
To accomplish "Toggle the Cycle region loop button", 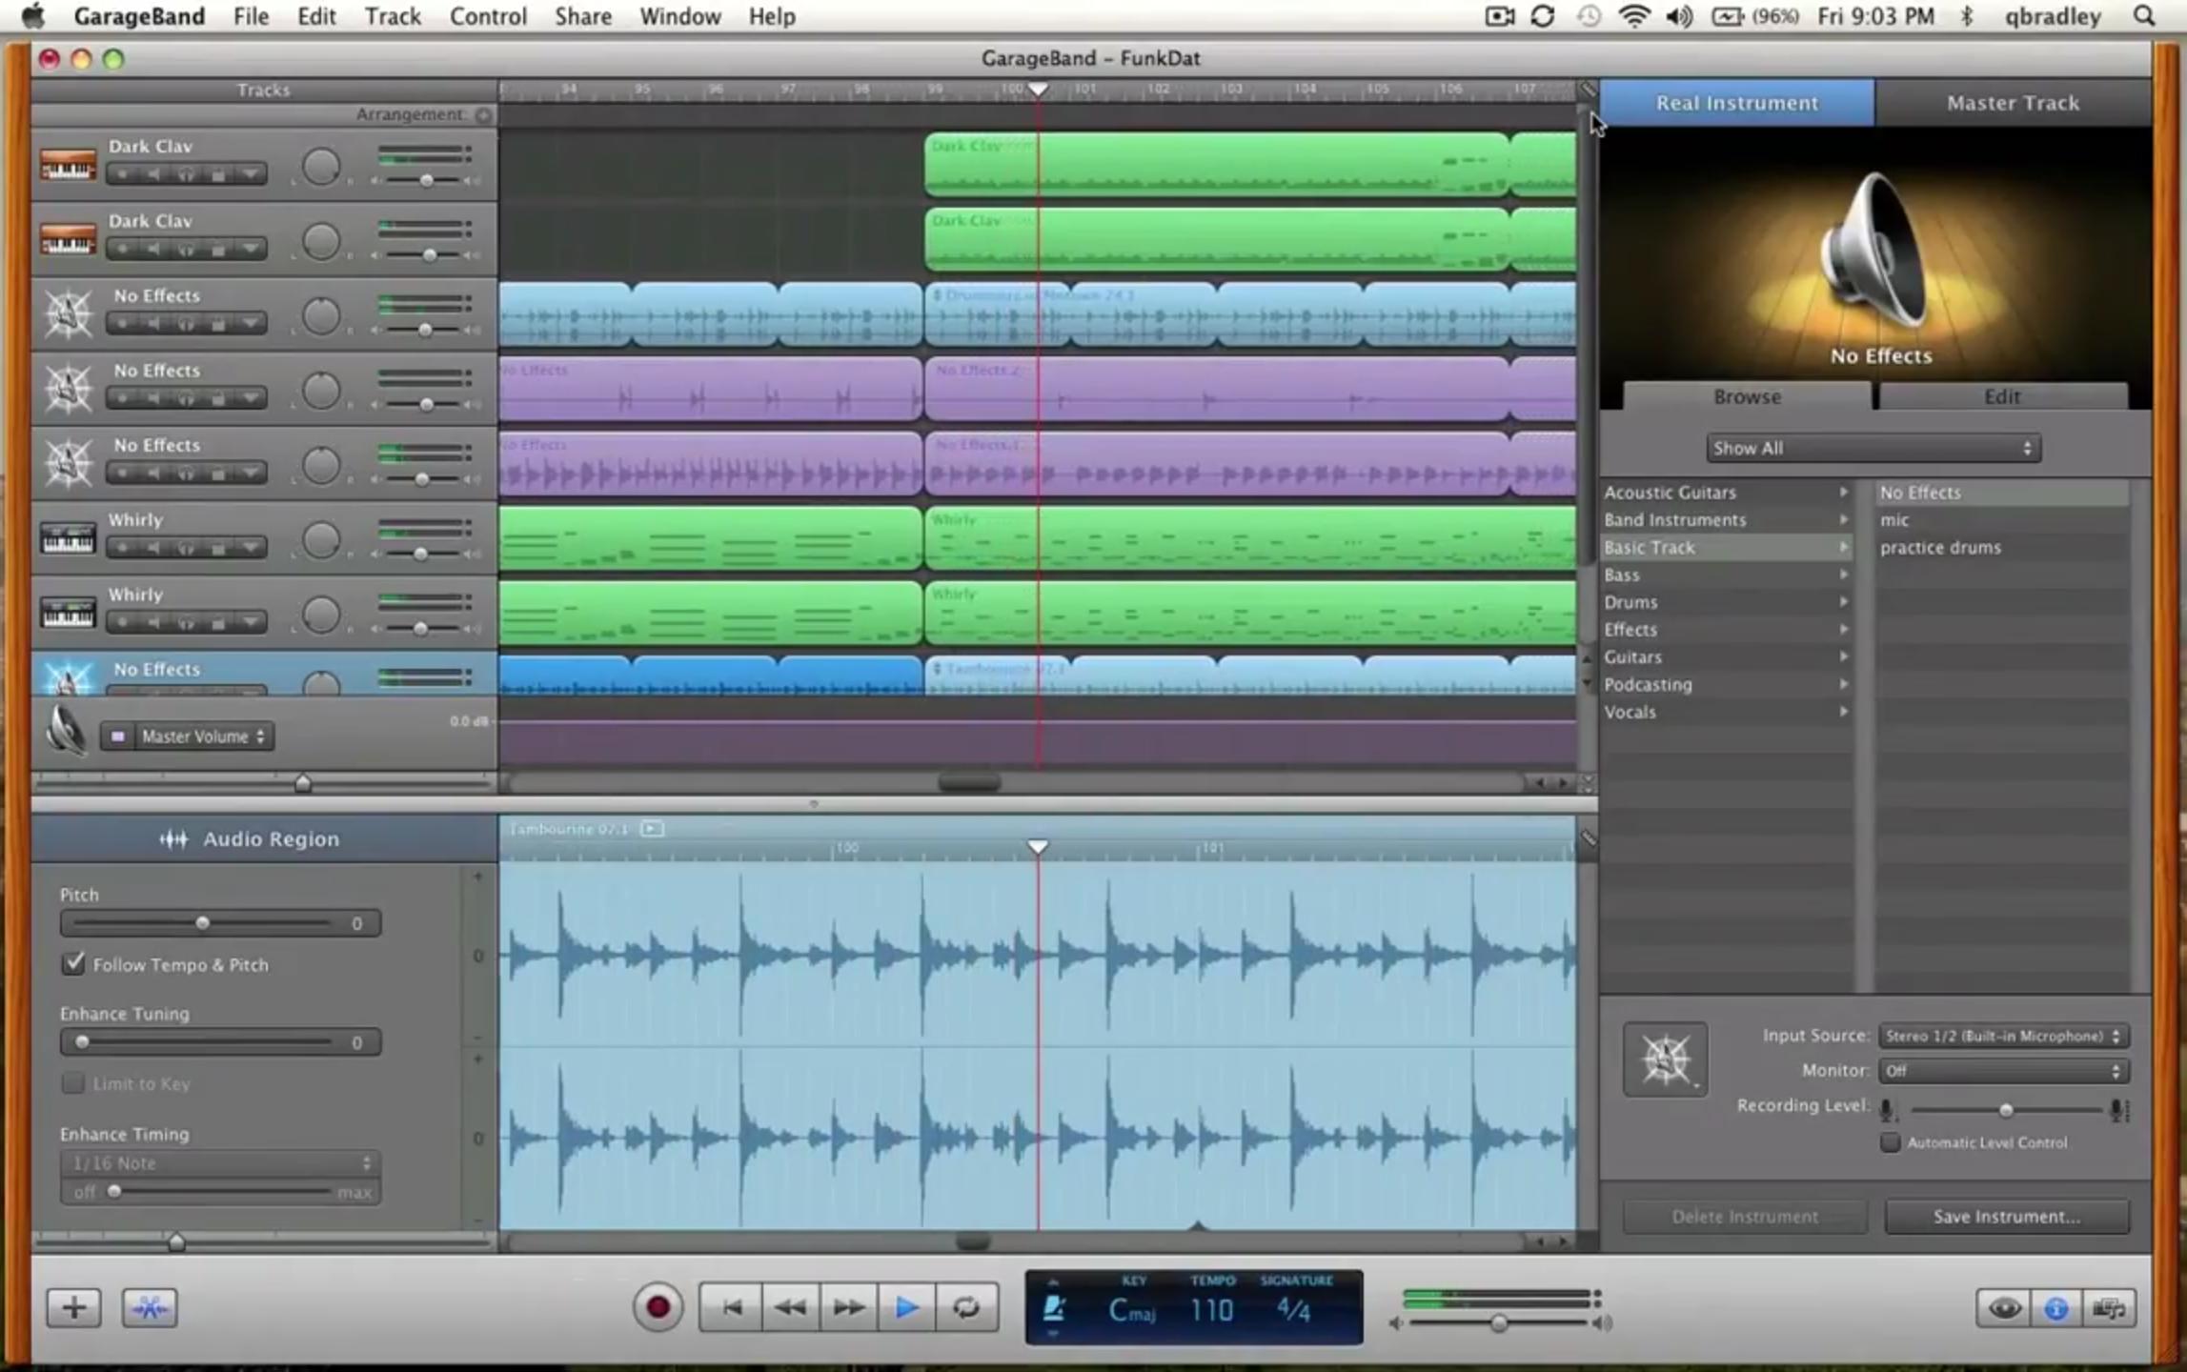I will [966, 1307].
